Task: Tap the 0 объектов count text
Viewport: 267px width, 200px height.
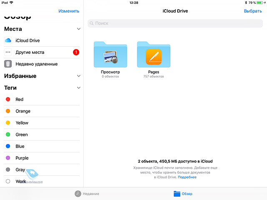Action: [x=110, y=77]
